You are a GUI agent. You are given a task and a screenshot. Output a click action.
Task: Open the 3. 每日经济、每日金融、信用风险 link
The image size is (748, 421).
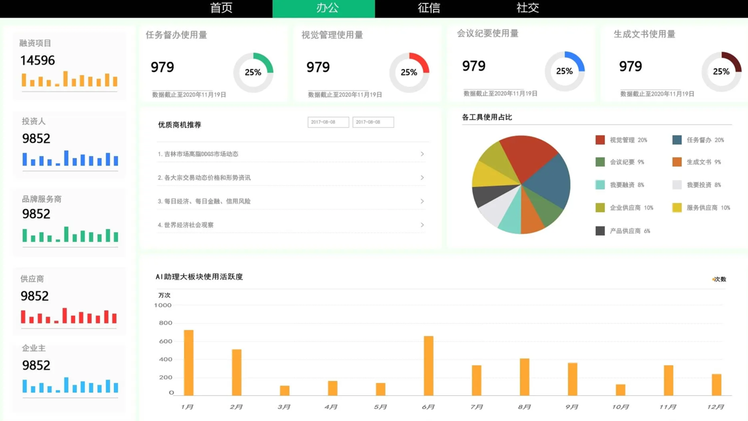(x=204, y=201)
